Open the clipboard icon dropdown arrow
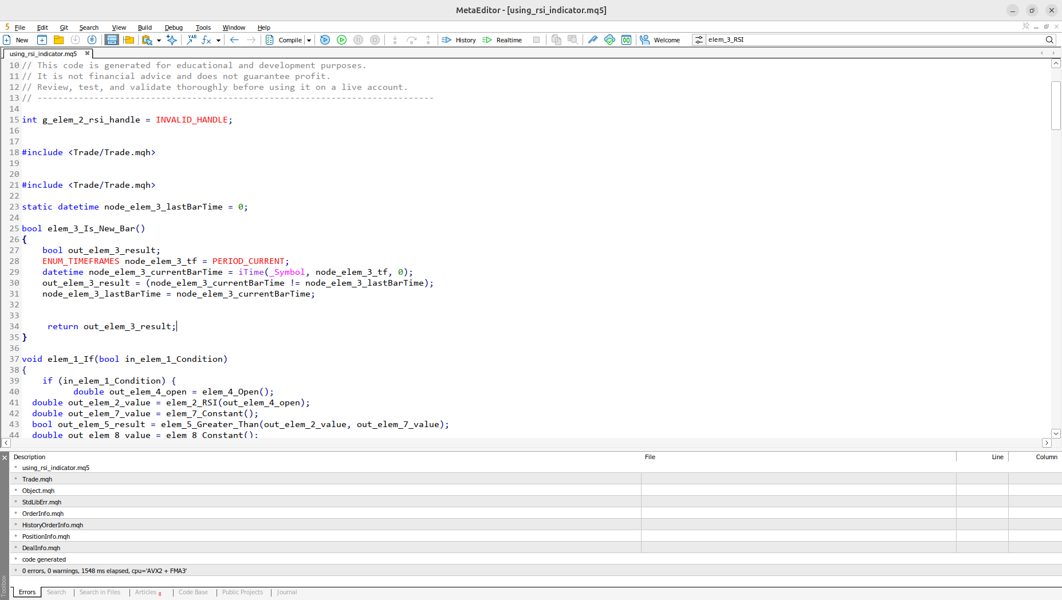This screenshot has width=1062, height=600. (x=159, y=40)
